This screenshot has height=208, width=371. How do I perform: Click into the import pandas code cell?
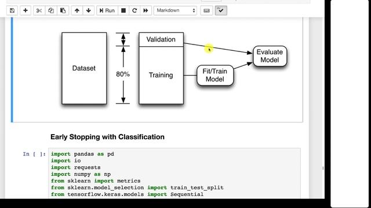(x=174, y=173)
